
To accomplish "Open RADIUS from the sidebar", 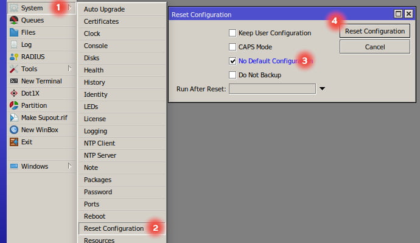I will [42, 57].
